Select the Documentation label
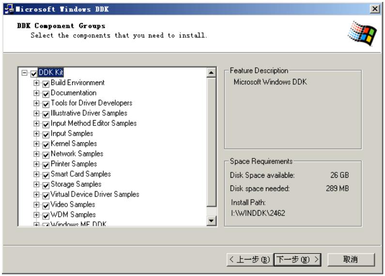 pos(74,93)
